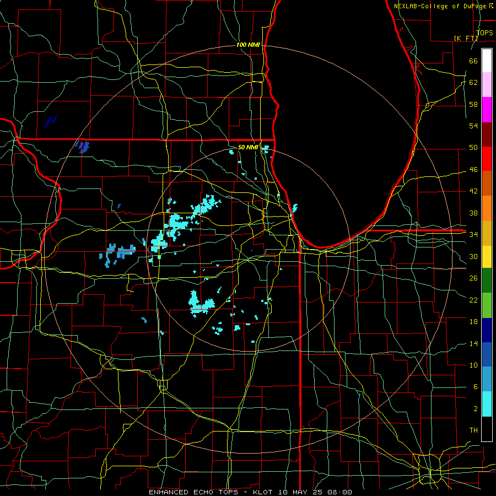
Task: Select the dark green legend swatch
Action: click(x=487, y=281)
